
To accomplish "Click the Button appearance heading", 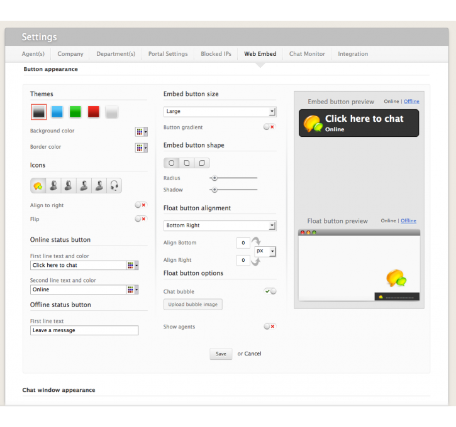I will pos(50,69).
